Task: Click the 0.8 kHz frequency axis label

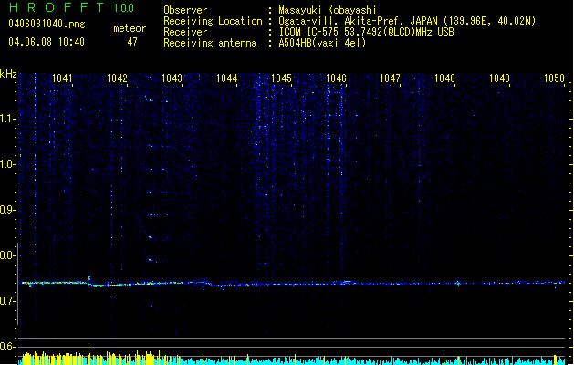Action: click(x=8, y=255)
